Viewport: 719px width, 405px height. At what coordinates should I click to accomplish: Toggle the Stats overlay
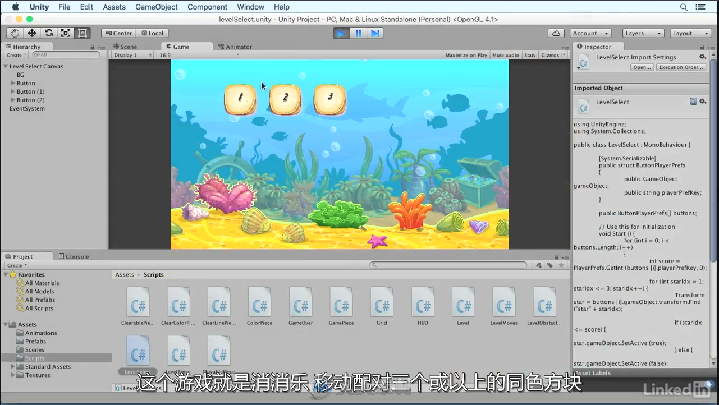pyautogui.click(x=530, y=55)
